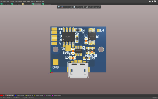Select the L4 pad on the board
The image size is (158, 99).
98,30
